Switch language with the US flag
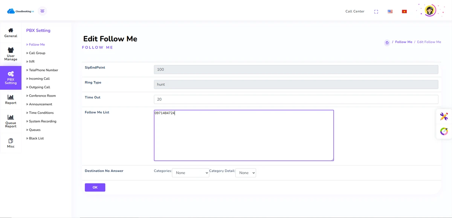The width and height of the screenshot is (452, 218). (x=390, y=12)
